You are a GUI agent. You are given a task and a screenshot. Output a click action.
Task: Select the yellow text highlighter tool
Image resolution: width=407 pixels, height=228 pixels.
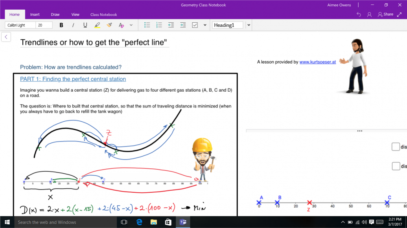(97, 25)
